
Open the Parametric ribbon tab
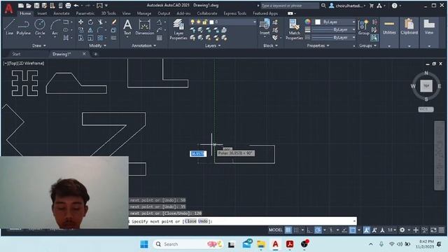click(85, 13)
